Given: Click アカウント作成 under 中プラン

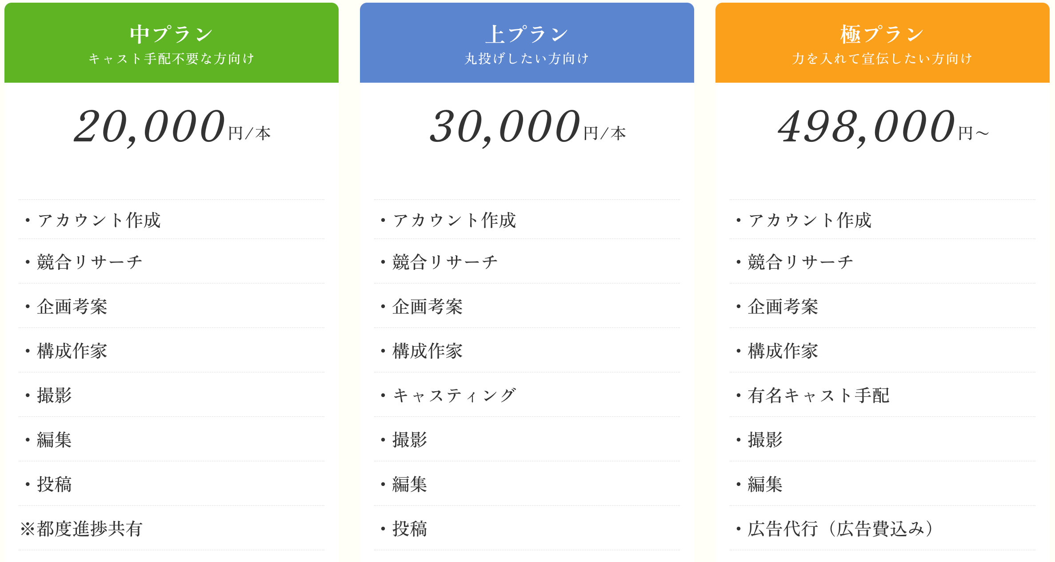Looking at the screenshot, I should (99, 220).
